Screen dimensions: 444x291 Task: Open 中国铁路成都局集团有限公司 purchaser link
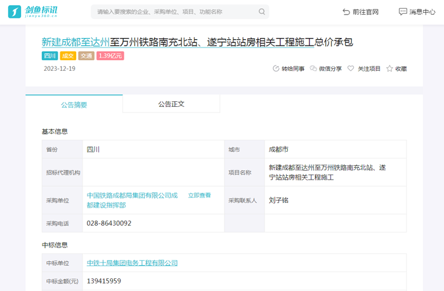(x=132, y=195)
